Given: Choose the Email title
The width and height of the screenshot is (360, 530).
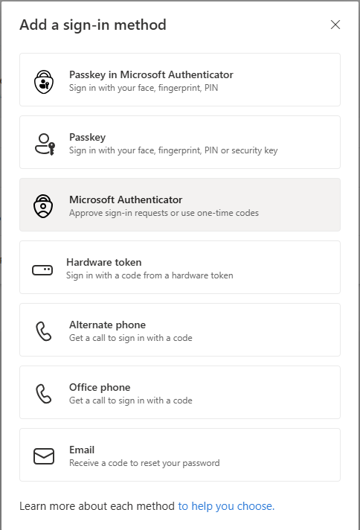Looking at the screenshot, I should point(82,450).
